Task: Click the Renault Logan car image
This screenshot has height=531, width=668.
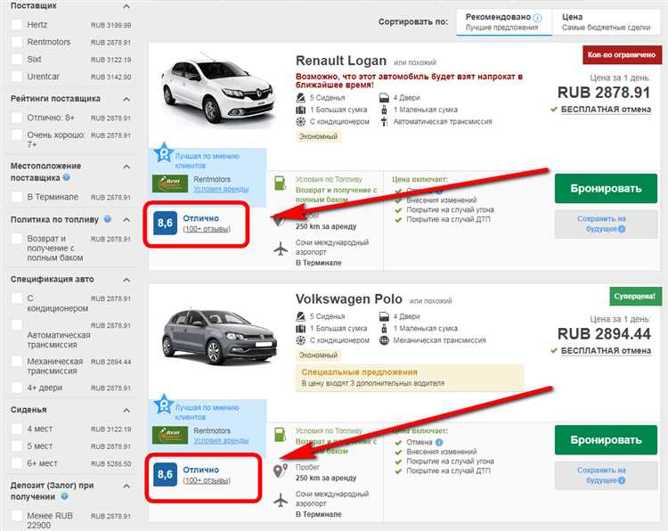Action: [x=216, y=91]
